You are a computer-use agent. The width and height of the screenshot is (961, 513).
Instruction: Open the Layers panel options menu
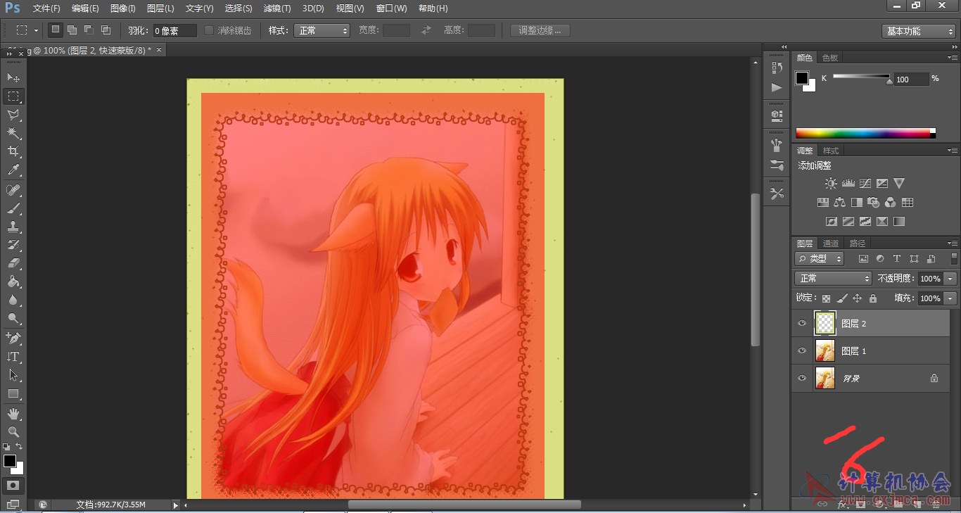pyautogui.click(x=953, y=243)
